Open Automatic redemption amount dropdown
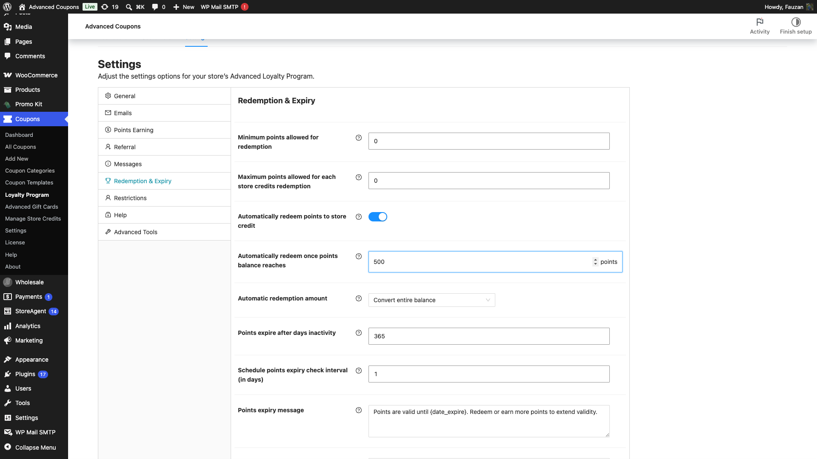The width and height of the screenshot is (817, 459). [431, 300]
